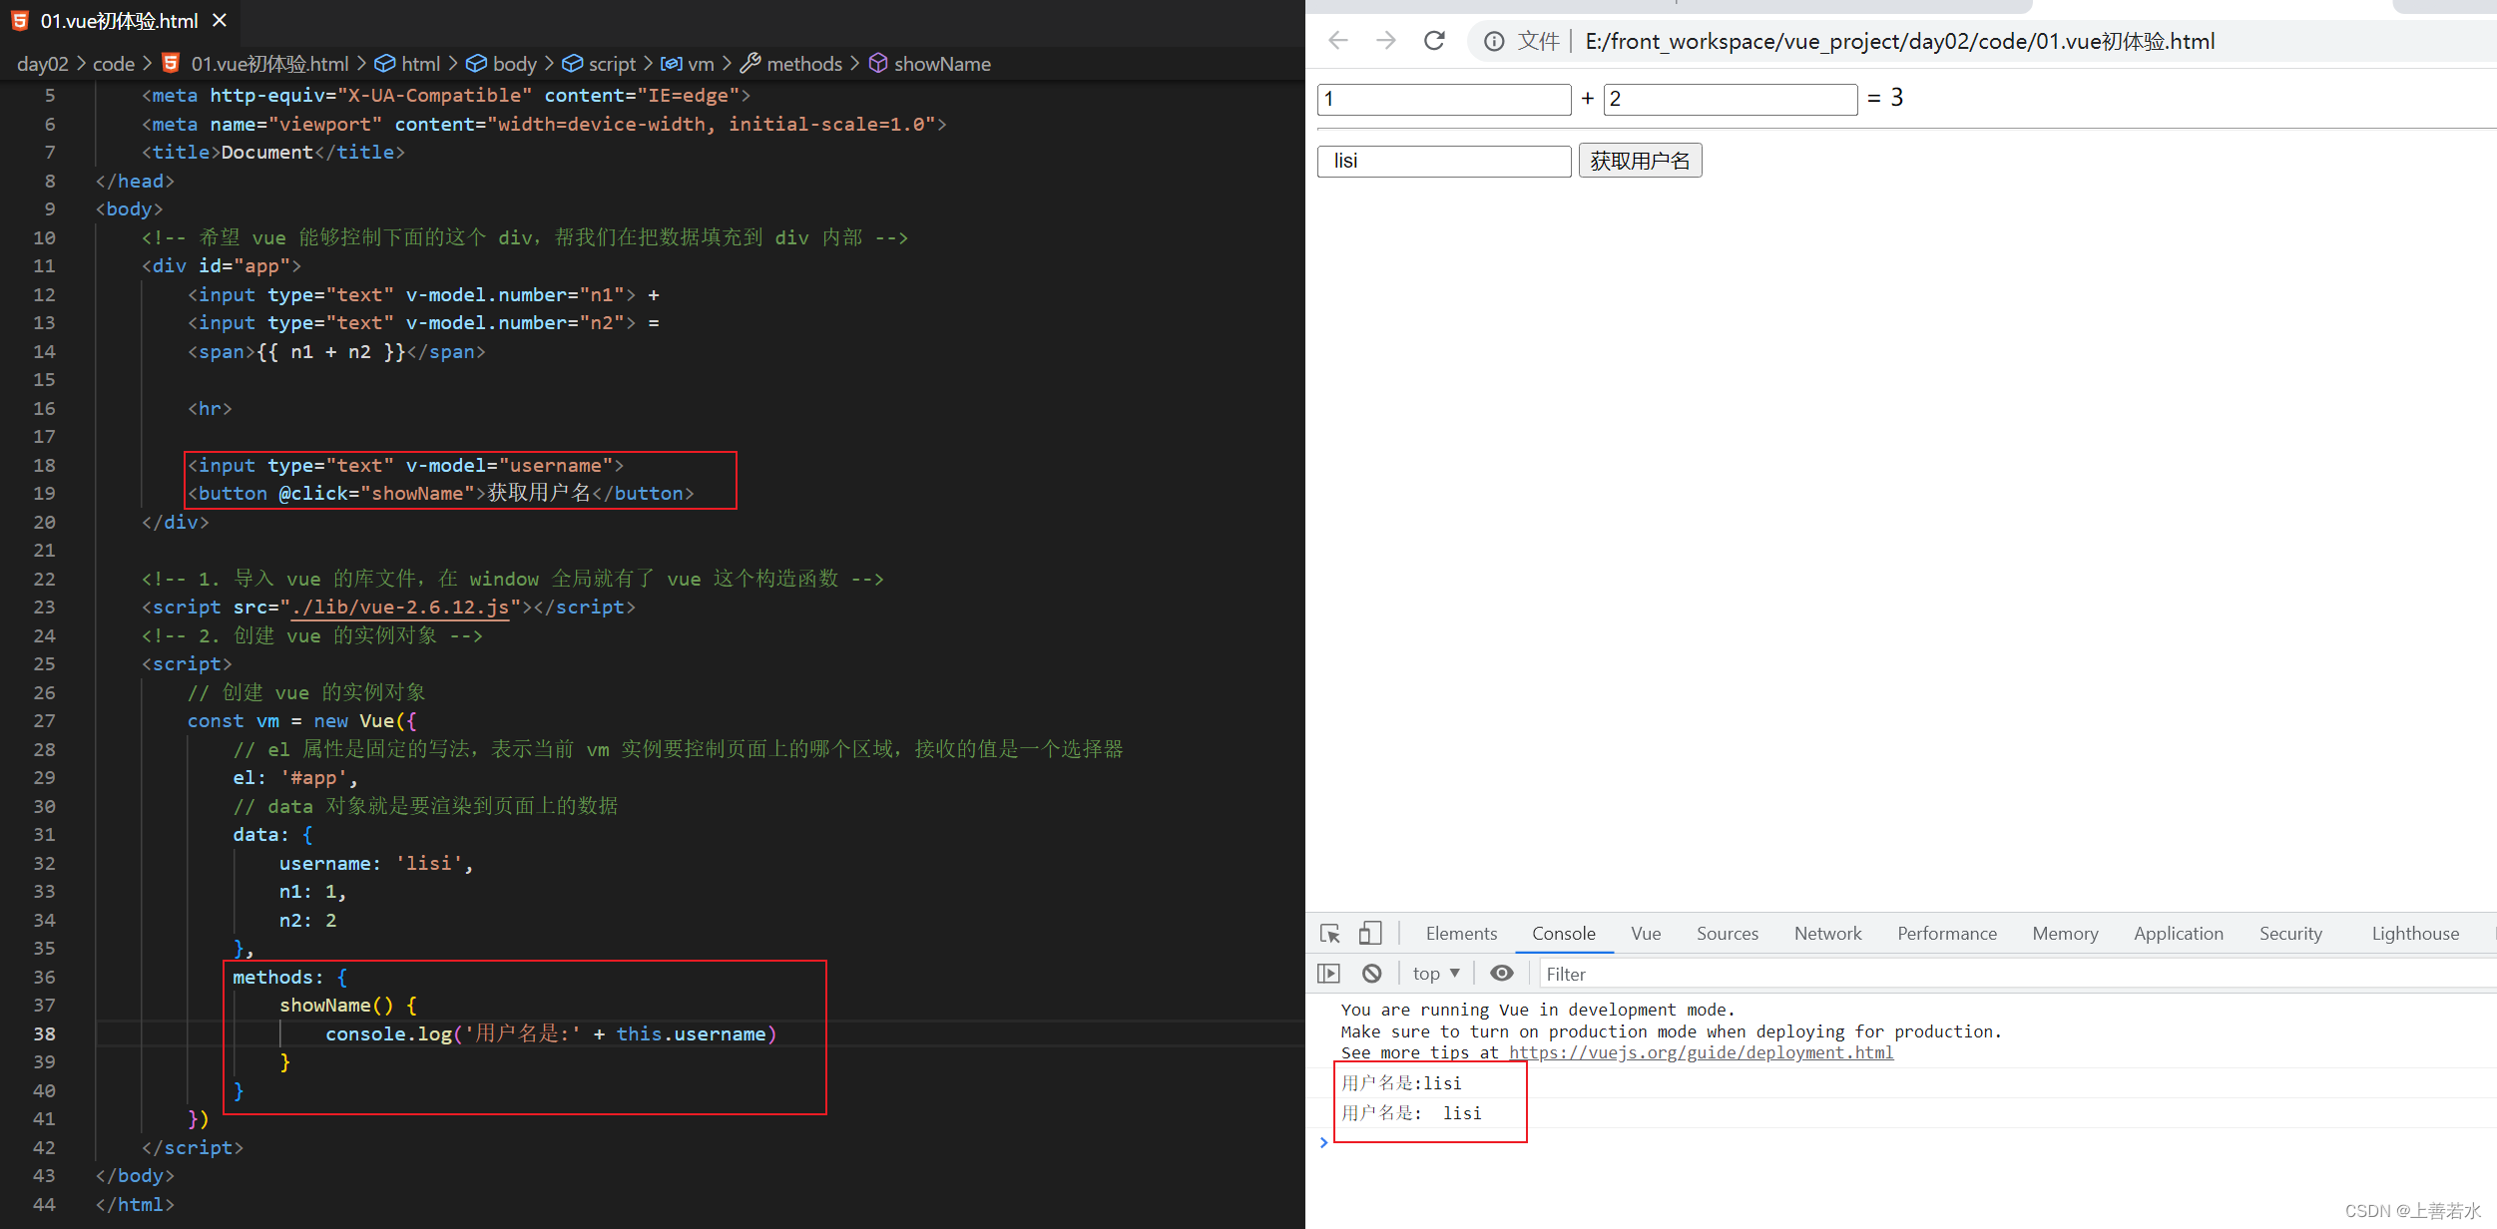2497x1229 pixels.
Task: Switch to the Sources tab
Action: [x=1728, y=934]
